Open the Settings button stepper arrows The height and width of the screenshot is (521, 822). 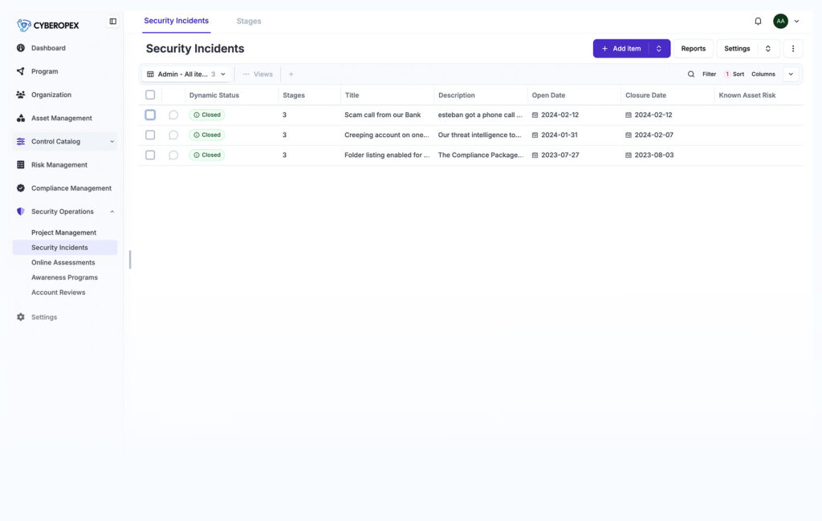768,49
